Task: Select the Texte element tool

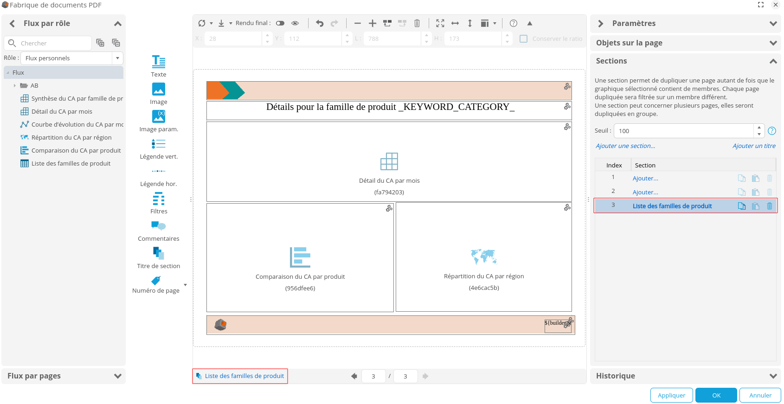Action: coord(159,66)
